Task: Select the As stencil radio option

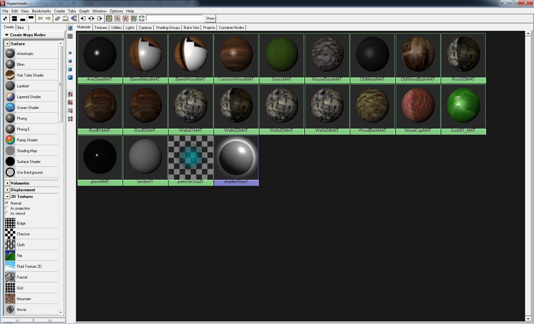Action: pos(7,213)
